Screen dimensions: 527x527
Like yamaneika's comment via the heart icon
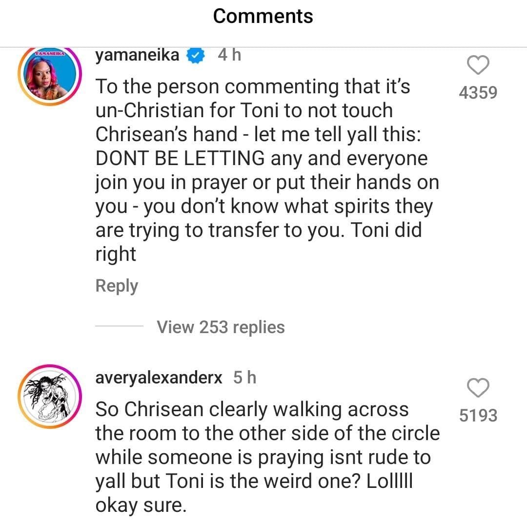coord(479,66)
